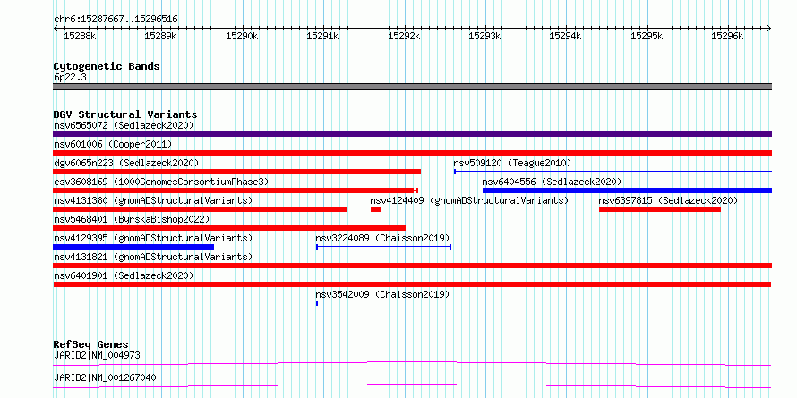The height and width of the screenshot is (398, 797).
Task: Select the tiny blue nsv3542009 variant marker
Action: click(x=317, y=303)
